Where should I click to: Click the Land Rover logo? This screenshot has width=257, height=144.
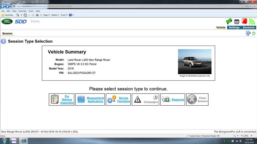7,21
